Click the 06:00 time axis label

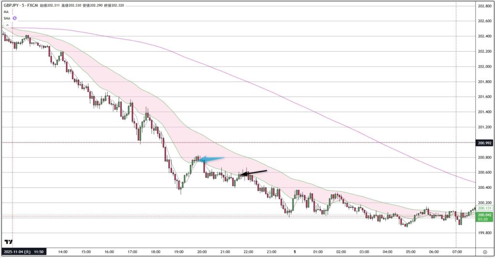434,252
